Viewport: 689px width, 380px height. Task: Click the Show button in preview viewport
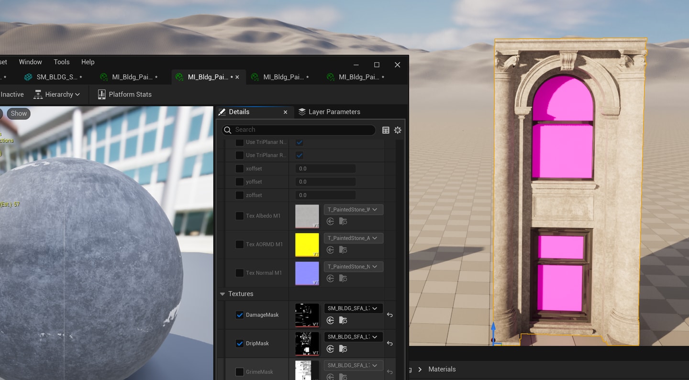pyautogui.click(x=19, y=113)
